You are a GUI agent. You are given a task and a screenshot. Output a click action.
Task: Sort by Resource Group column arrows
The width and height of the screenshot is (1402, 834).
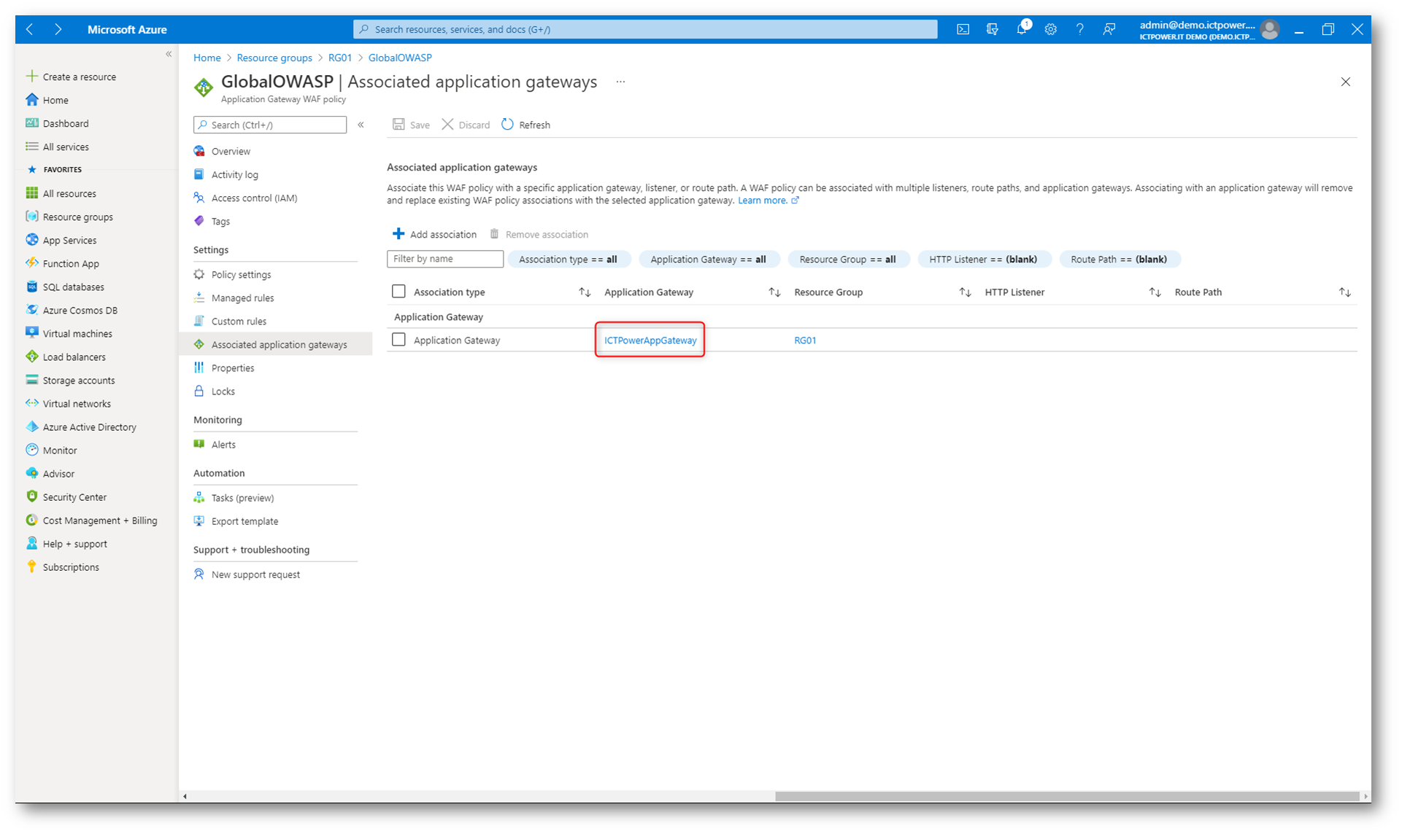pyautogui.click(x=965, y=292)
